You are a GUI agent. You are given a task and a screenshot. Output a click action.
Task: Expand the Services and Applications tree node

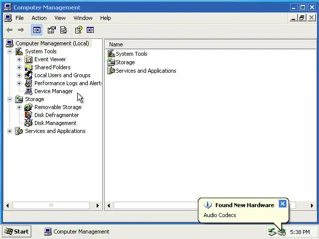coord(9,131)
